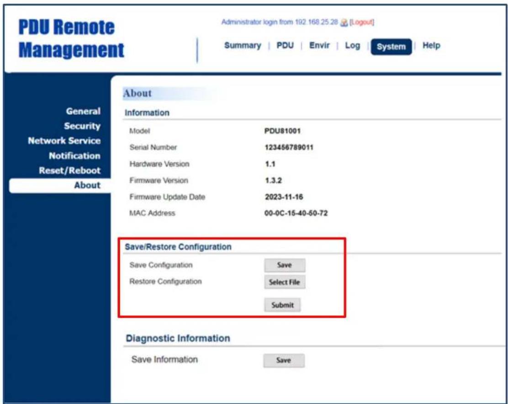Select the System tab
Image resolution: width=508 pixels, height=404 pixels.
(x=392, y=47)
